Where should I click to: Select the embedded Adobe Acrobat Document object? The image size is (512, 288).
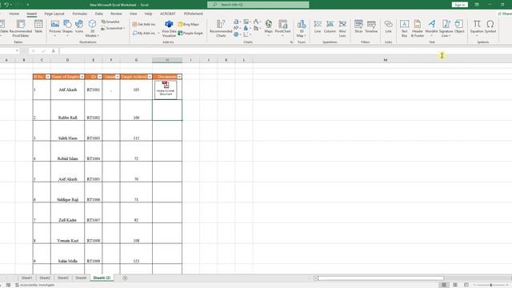[166, 90]
